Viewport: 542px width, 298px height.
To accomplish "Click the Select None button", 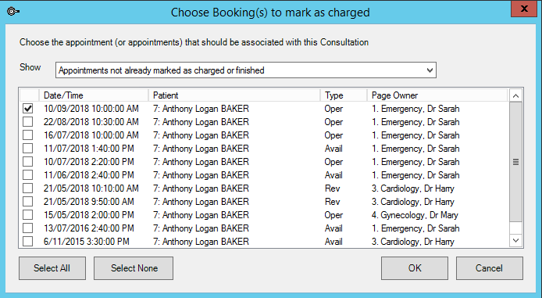I will (x=134, y=268).
